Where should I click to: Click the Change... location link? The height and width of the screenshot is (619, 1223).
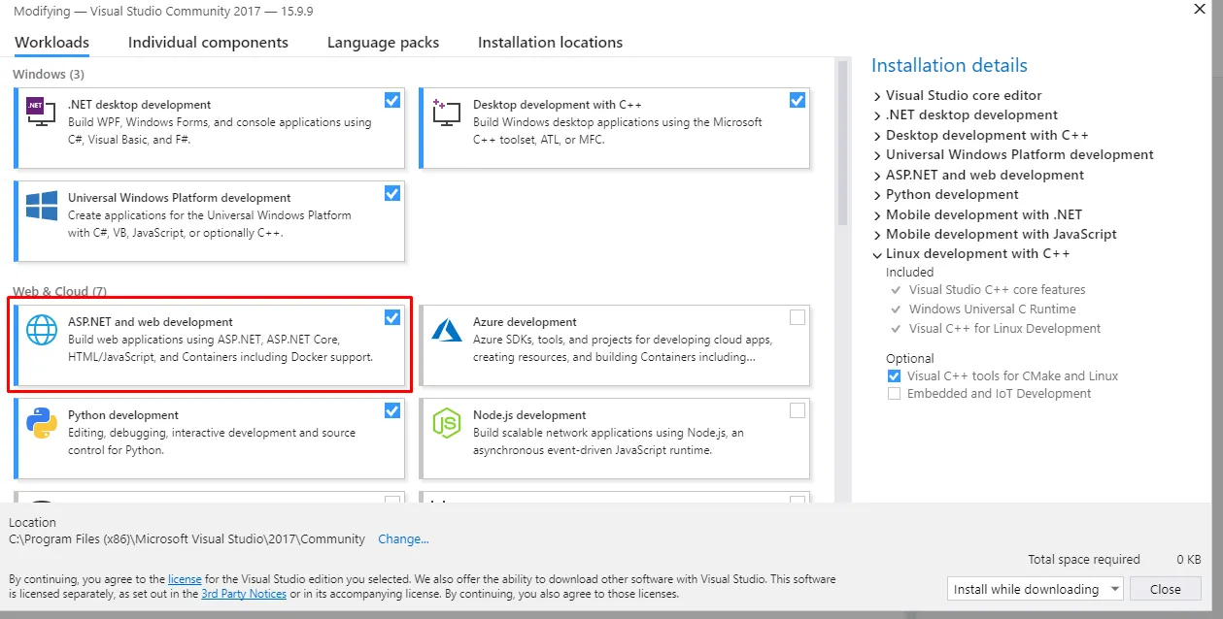403,539
